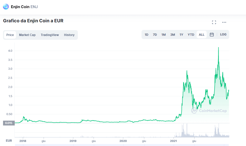Click the 'Grafico da Enjin Coin a EUR' heading
The image size is (246, 146).
click(33, 21)
